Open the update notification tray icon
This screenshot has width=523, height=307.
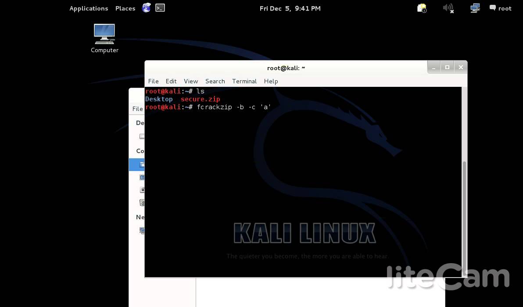pos(422,8)
